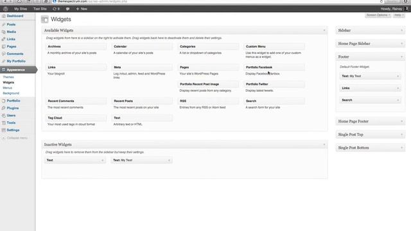Image resolution: width=411 pixels, height=231 pixels.
Task: Click the Plugins icon in sidebar
Action: (4, 108)
